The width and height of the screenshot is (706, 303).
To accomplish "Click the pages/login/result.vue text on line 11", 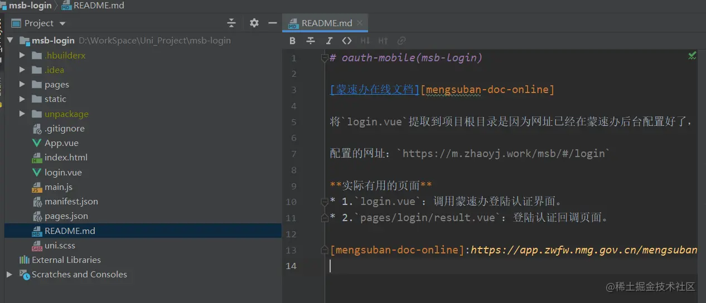I will [428, 217].
